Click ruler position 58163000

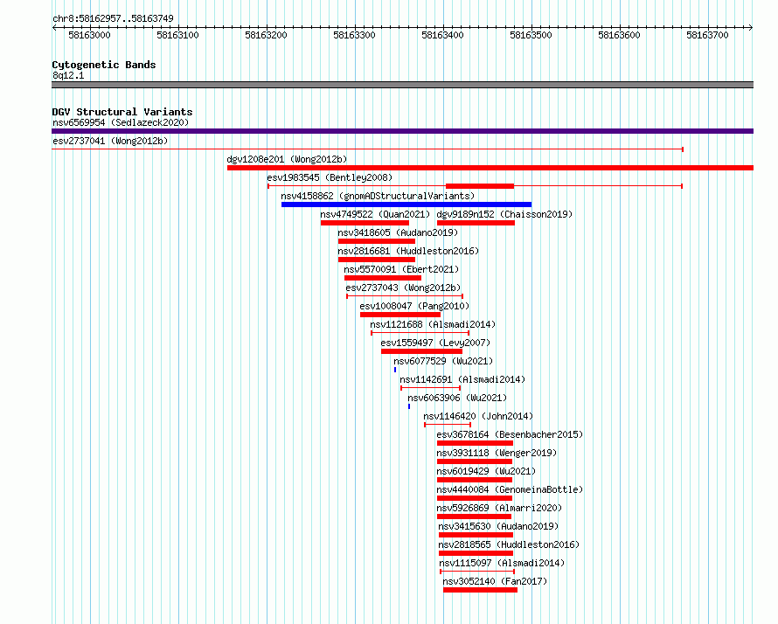click(x=89, y=35)
